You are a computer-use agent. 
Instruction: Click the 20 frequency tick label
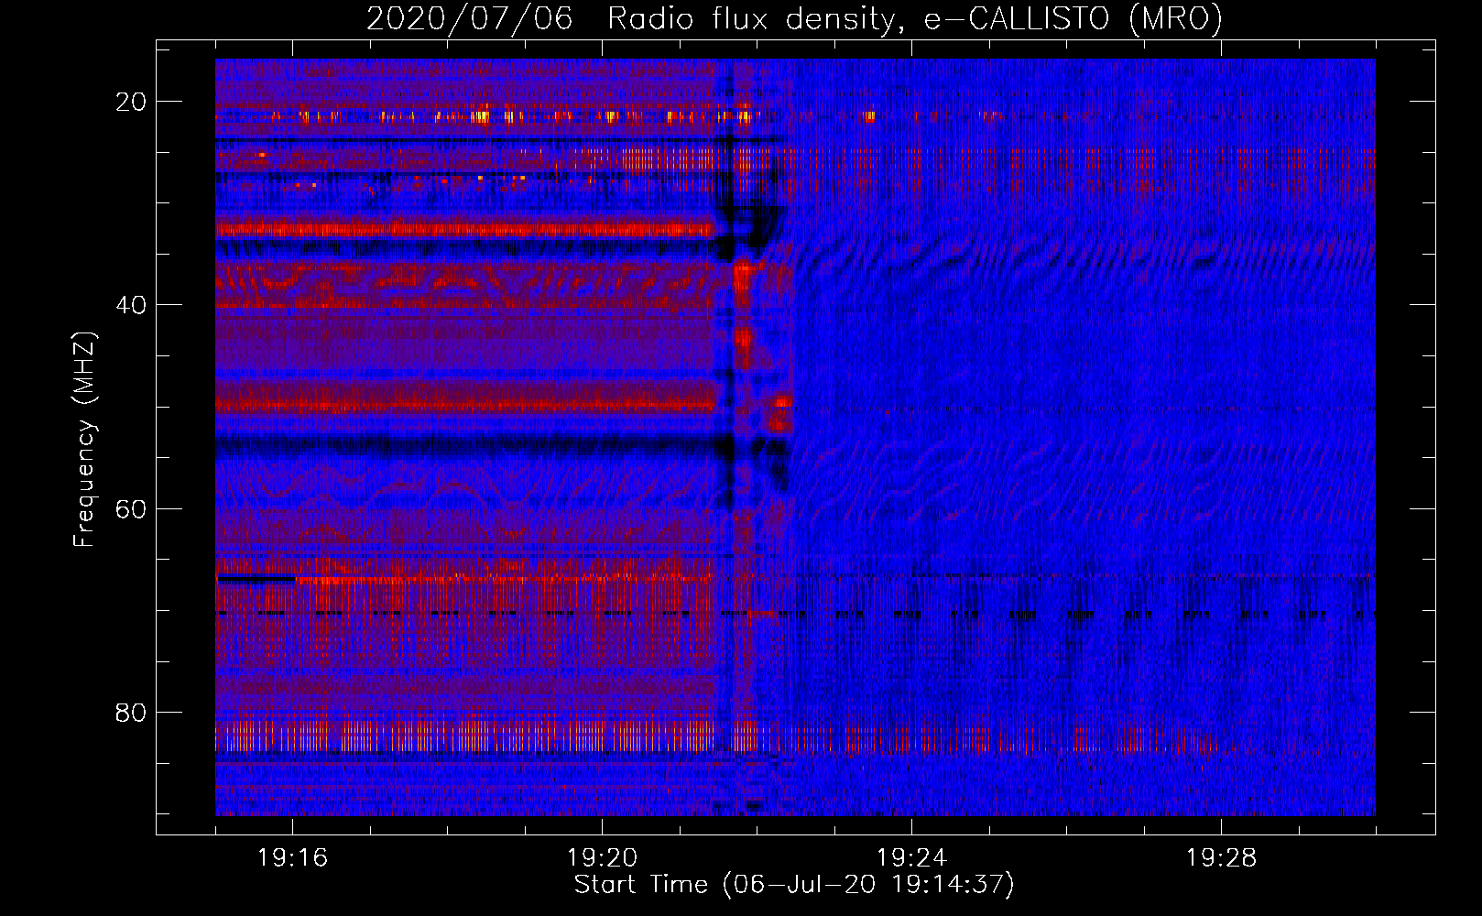131,102
